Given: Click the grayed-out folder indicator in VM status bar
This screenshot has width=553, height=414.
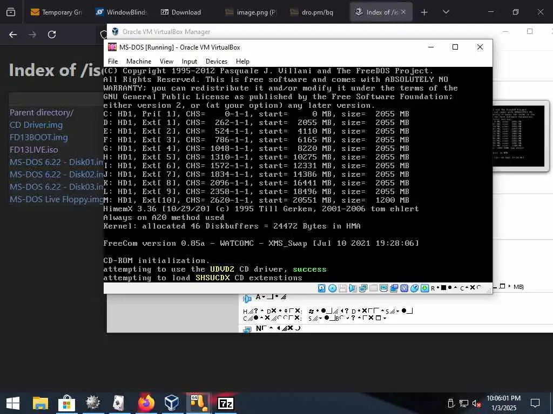Looking at the screenshot, I should click(373, 288).
